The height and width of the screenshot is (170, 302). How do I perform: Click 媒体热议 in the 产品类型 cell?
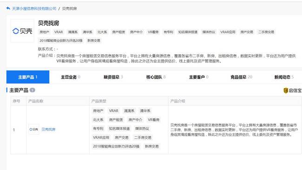(x=142, y=128)
